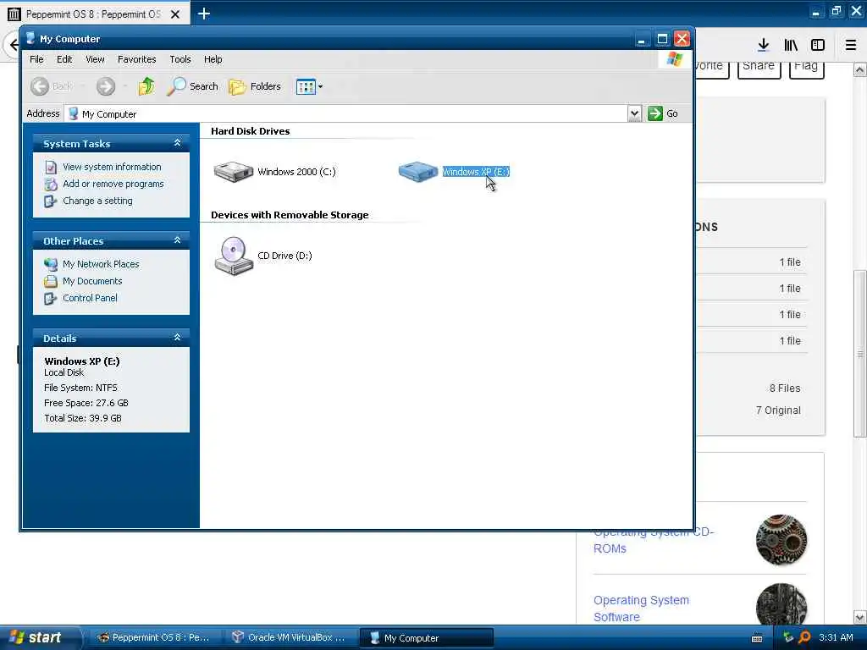Switch to Oracle VM VirtualBox taskbar item
Image resolution: width=867 pixels, height=650 pixels.
point(289,638)
